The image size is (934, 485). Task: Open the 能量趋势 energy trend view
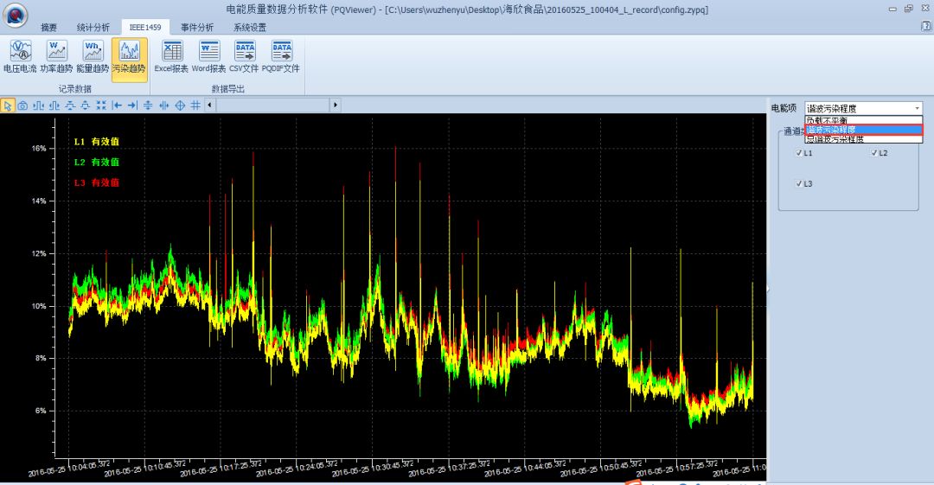[x=93, y=57]
